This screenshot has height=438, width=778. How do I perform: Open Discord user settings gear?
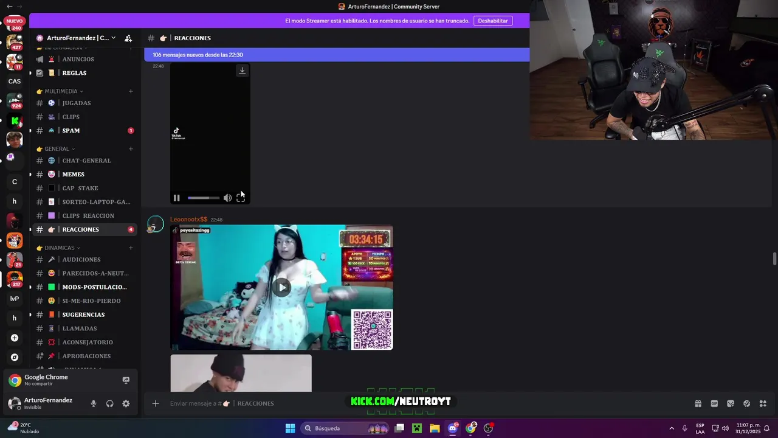click(x=126, y=403)
